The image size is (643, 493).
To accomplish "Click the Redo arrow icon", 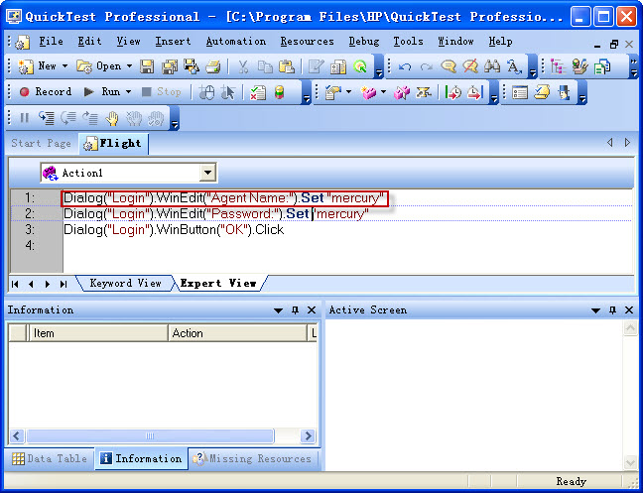I will pyautogui.click(x=427, y=66).
